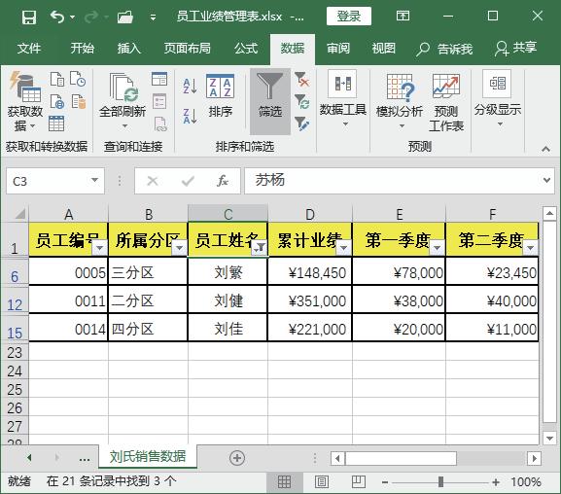This screenshot has width=561, height=494.
Task: Click the Queries & Connections pane icon
Action: (159, 79)
